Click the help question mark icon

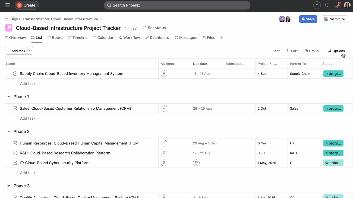[317, 5]
